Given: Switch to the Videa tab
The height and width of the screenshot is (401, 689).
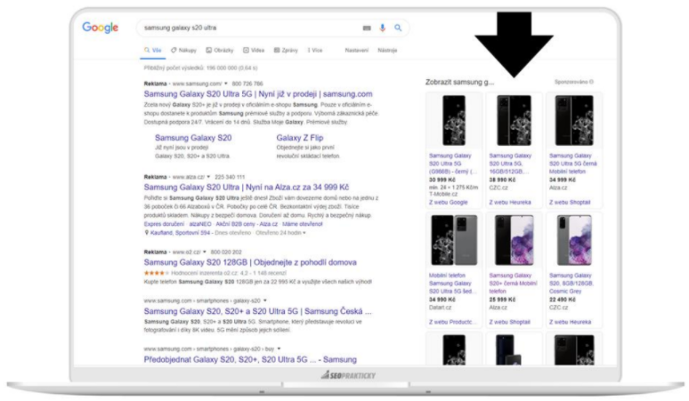Looking at the screenshot, I should pyautogui.click(x=254, y=51).
